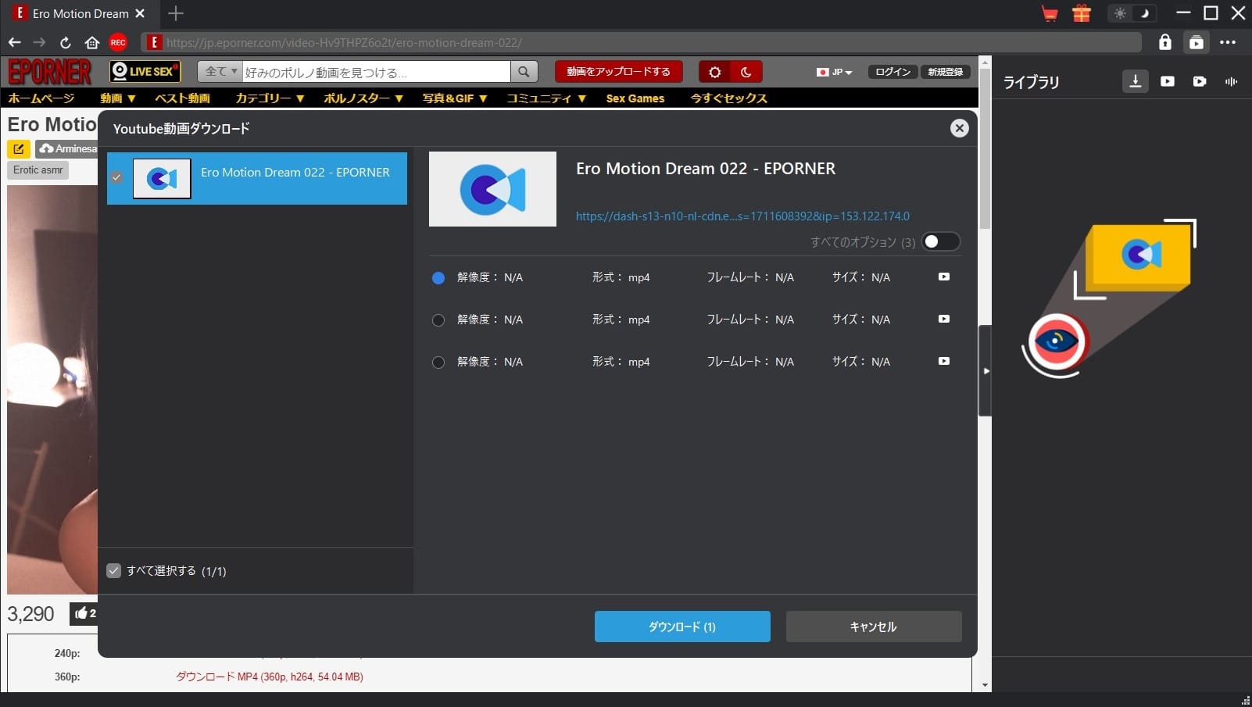Click the ダウンロード (1) button
This screenshot has width=1252, height=707.
682,627
